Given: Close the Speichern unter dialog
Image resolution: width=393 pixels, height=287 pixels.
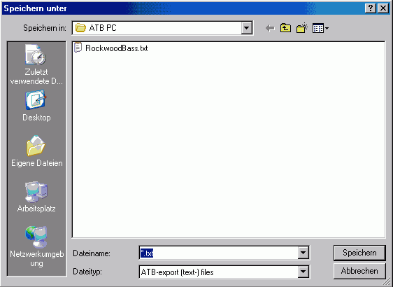Looking at the screenshot, I should click(383, 8).
